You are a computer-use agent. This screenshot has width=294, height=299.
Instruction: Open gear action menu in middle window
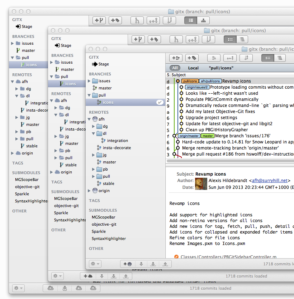click(x=57, y=276)
